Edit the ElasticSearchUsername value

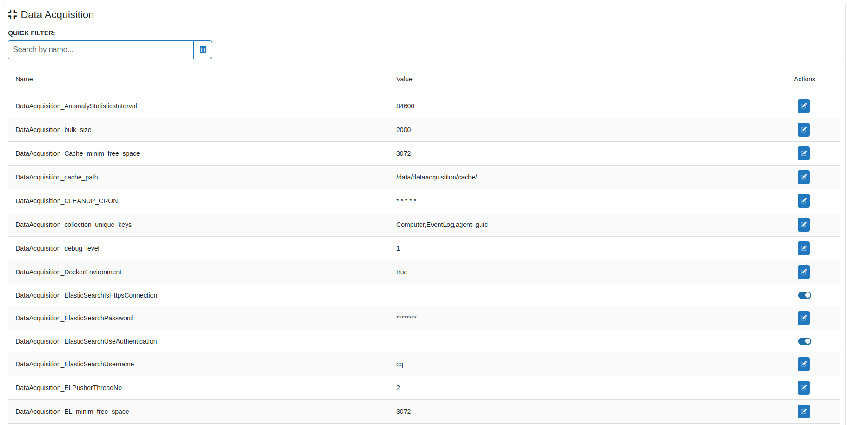pyautogui.click(x=803, y=364)
